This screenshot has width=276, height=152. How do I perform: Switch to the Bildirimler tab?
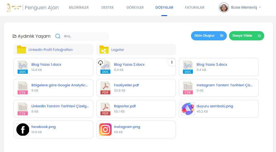pos(79,7)
